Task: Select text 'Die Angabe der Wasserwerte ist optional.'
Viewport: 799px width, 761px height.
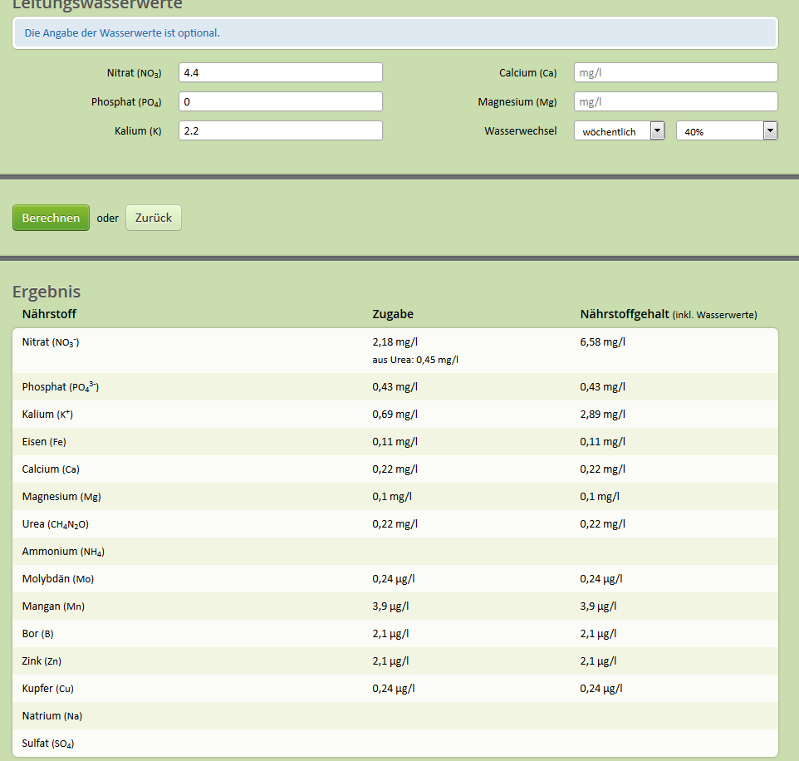Action: point(122,32)
